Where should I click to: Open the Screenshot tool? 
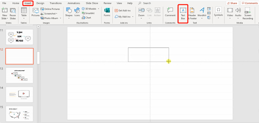[49, 14]
